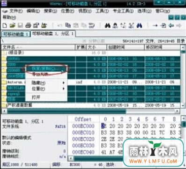Sort by the 创建时间 column header
The height and width of the screenshot is (169, 186).
[126, 47]
